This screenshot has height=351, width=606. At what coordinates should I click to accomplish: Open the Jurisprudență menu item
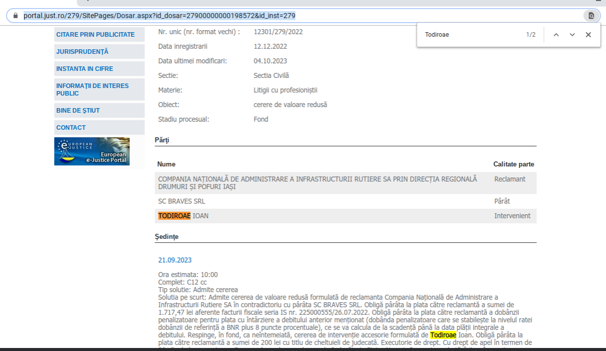(x=82, y=52)
